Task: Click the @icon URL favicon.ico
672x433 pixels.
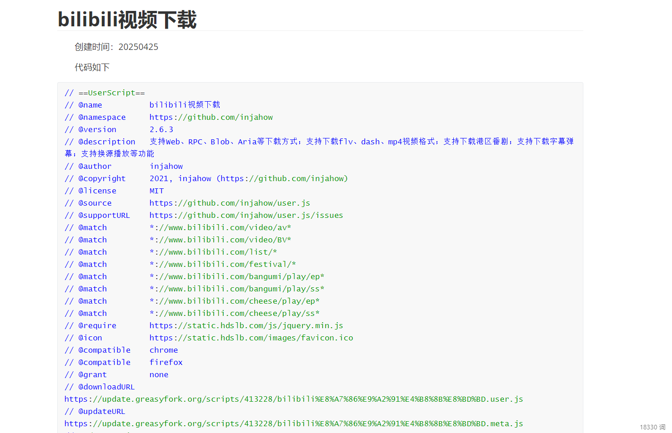Action: [x=251, y=338]
